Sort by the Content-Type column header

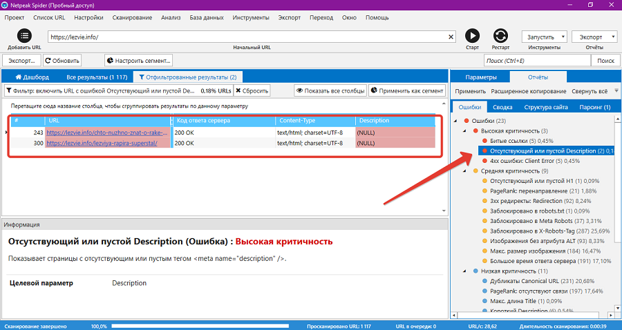click(x=316, y=120)
